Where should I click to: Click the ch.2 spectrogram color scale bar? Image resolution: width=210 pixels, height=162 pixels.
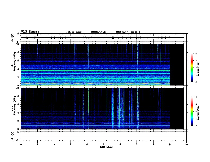click(192, 111)
